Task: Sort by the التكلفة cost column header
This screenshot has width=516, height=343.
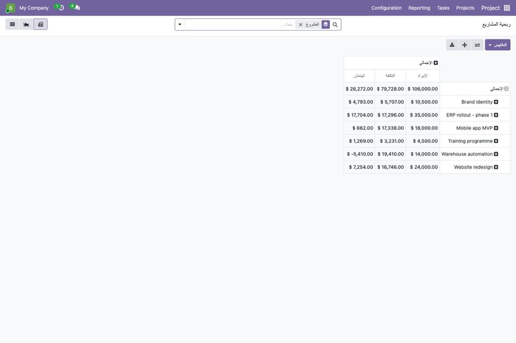Action: (390, 76)
